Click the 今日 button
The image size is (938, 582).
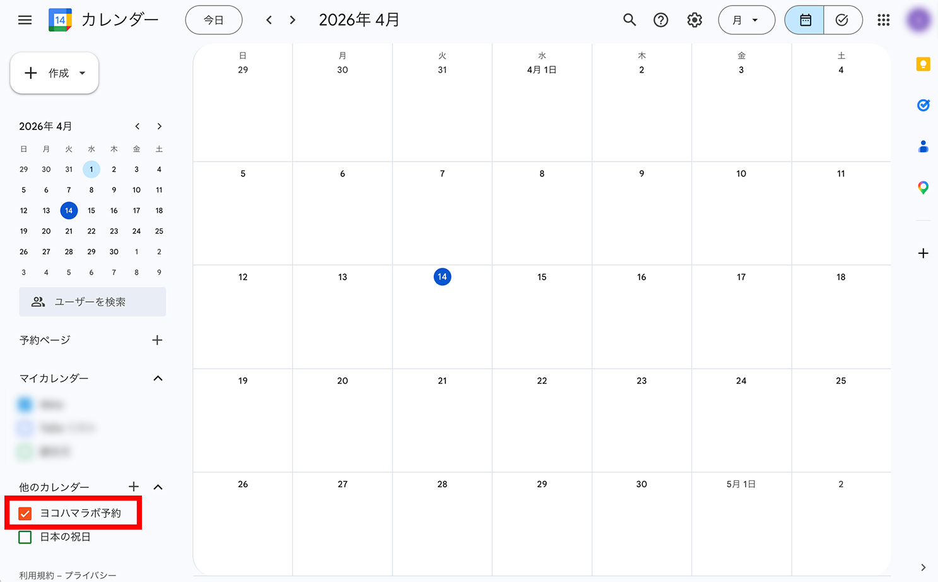[213, 20]
